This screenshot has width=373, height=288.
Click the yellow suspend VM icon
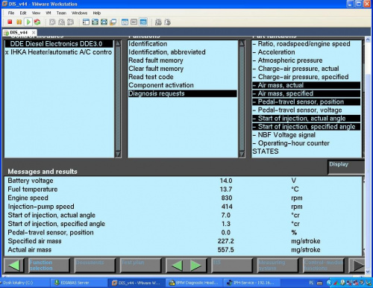[19, 22]
